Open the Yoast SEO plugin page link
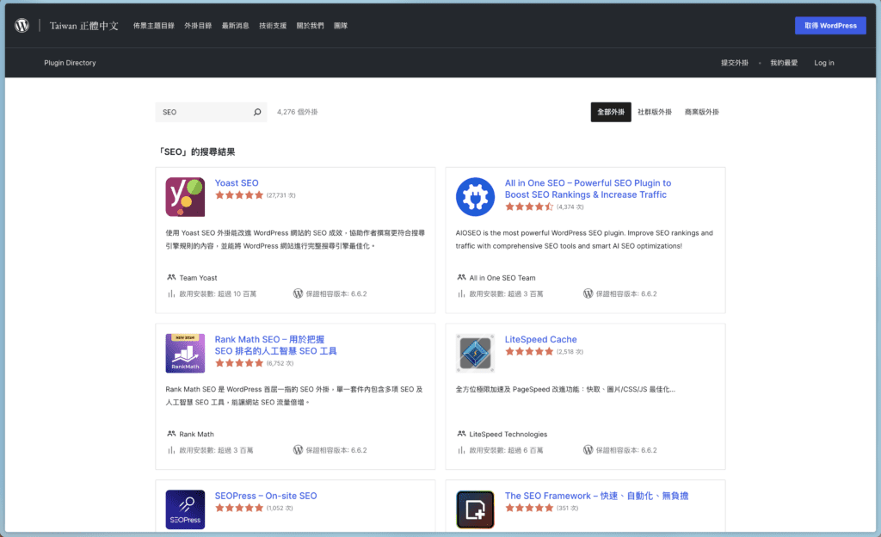881x537 pixels. [237, 182]
